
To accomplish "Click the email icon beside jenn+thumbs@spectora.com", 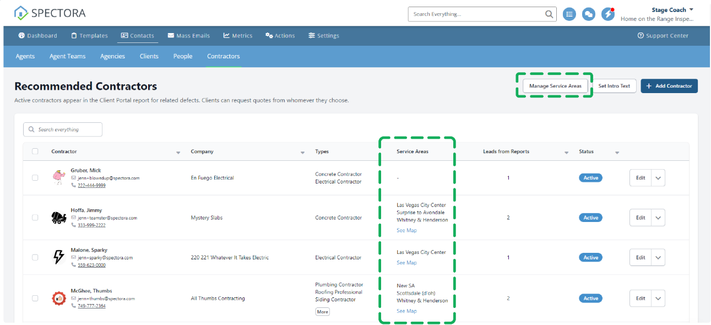I will click(74, 299).
